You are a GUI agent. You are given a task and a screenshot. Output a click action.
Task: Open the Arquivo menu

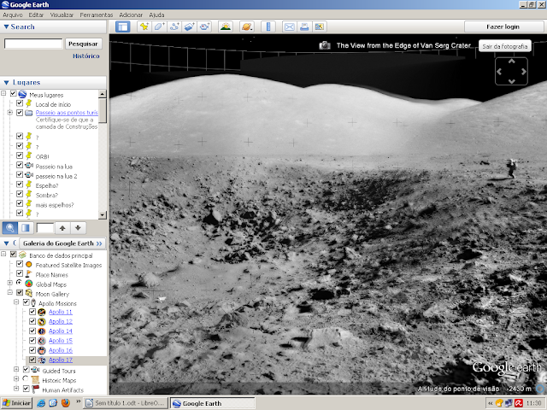13,15
